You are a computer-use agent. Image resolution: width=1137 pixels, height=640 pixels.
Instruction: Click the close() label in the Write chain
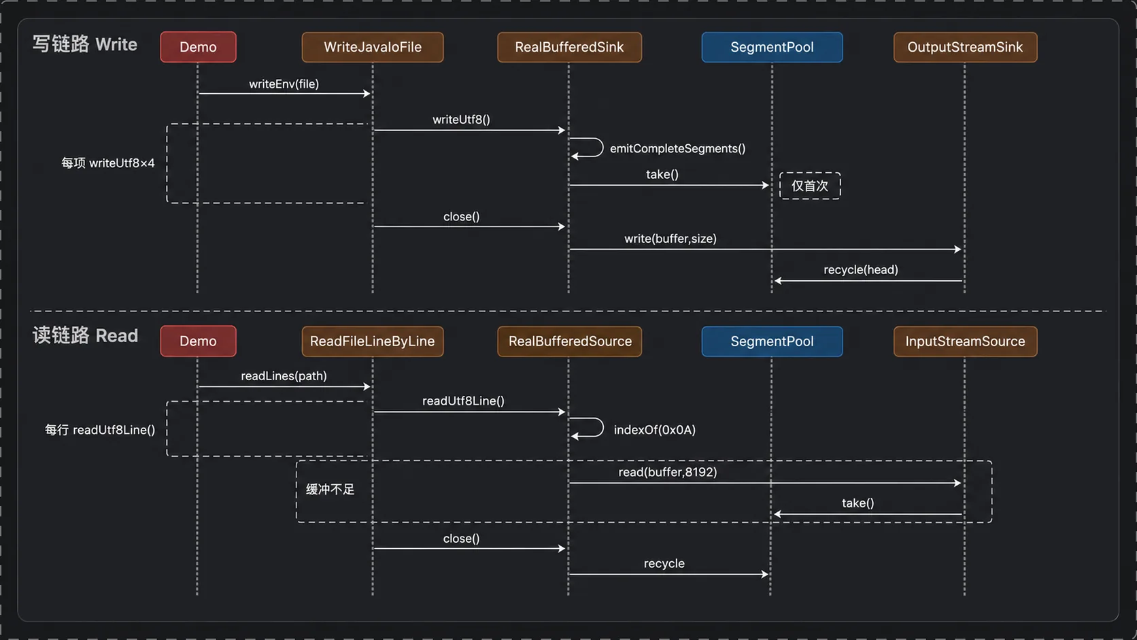pyautogui.click(x=461, y=216)
